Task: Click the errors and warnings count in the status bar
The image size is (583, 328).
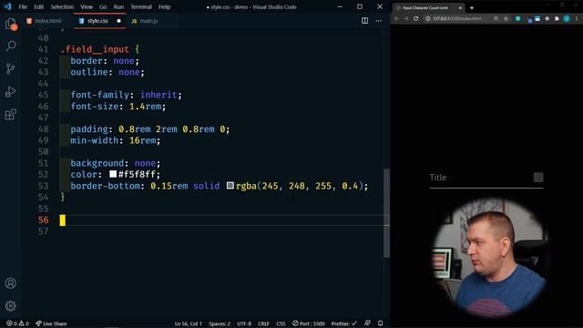Action: [17, 323]
